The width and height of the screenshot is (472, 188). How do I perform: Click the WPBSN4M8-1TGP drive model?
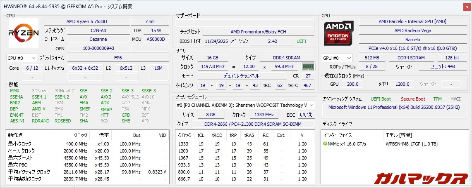coord(412,144)
